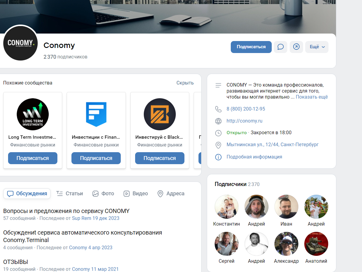The height and width of the screenshot is (272, 362).
Task: Open Сергей's subscriber avatar
Action: (x=227, y=244)
